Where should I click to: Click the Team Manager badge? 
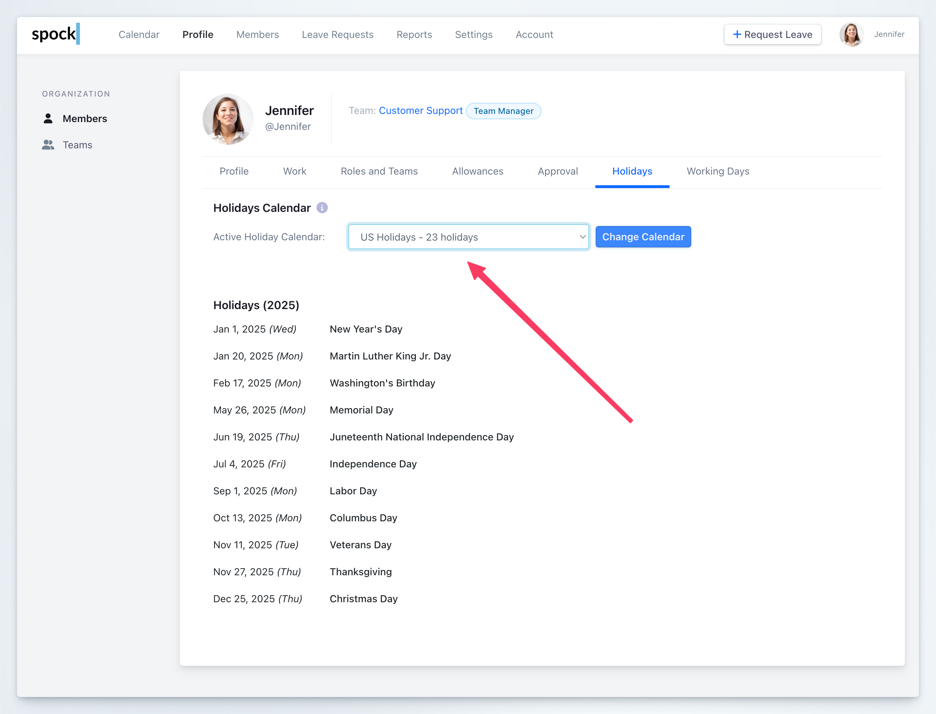[x=503, y=111]
